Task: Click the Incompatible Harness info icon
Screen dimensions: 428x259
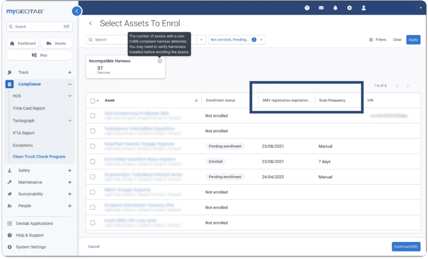Action: 160,61
